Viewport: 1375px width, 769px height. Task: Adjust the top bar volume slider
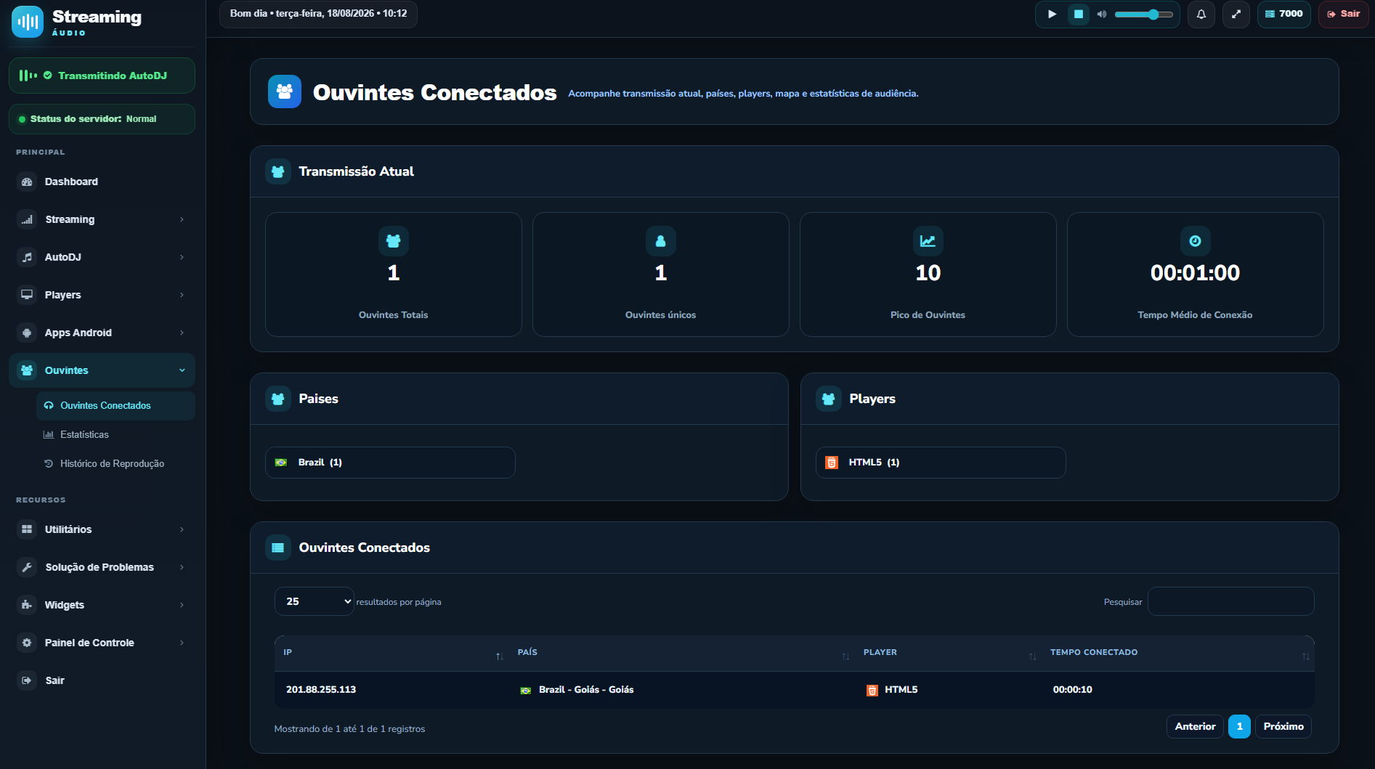[1144, 14]
